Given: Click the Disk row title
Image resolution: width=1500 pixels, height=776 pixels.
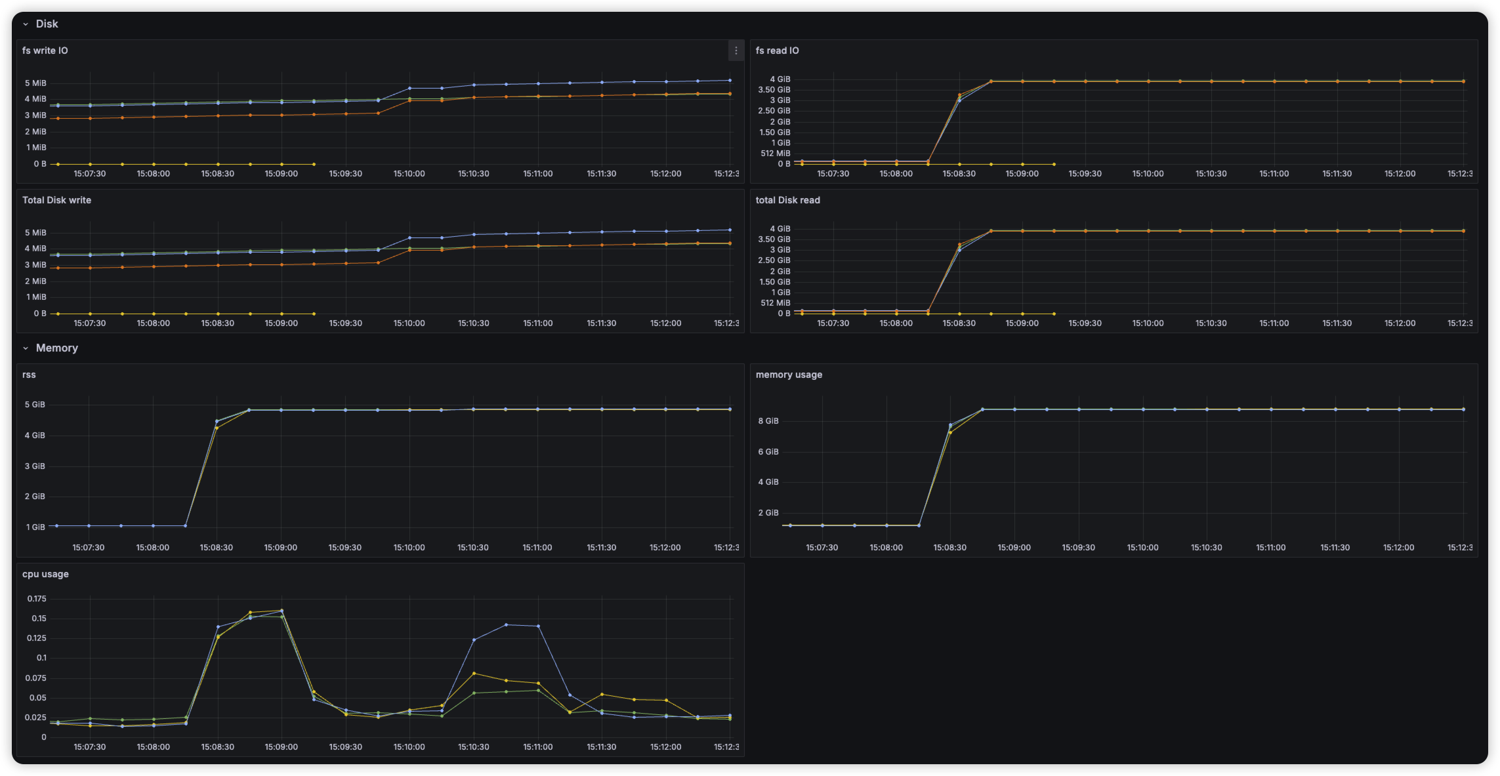Looking at the screenshot, I should pyautogui.click(x=47, y=24).
